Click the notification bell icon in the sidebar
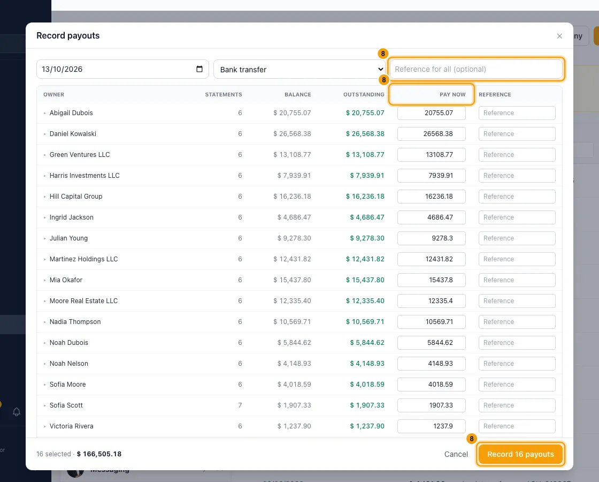Viewport: 599px width, 482px height. pos(17,412)
